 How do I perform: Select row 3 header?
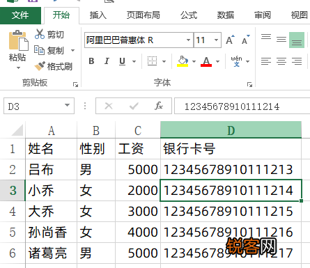pos(13,190)
